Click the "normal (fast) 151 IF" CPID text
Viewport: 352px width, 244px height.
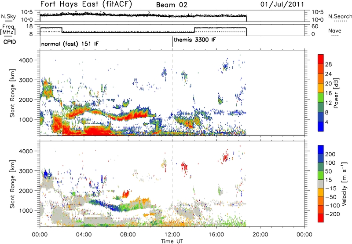pyautogui.click(x=70, y=44)
